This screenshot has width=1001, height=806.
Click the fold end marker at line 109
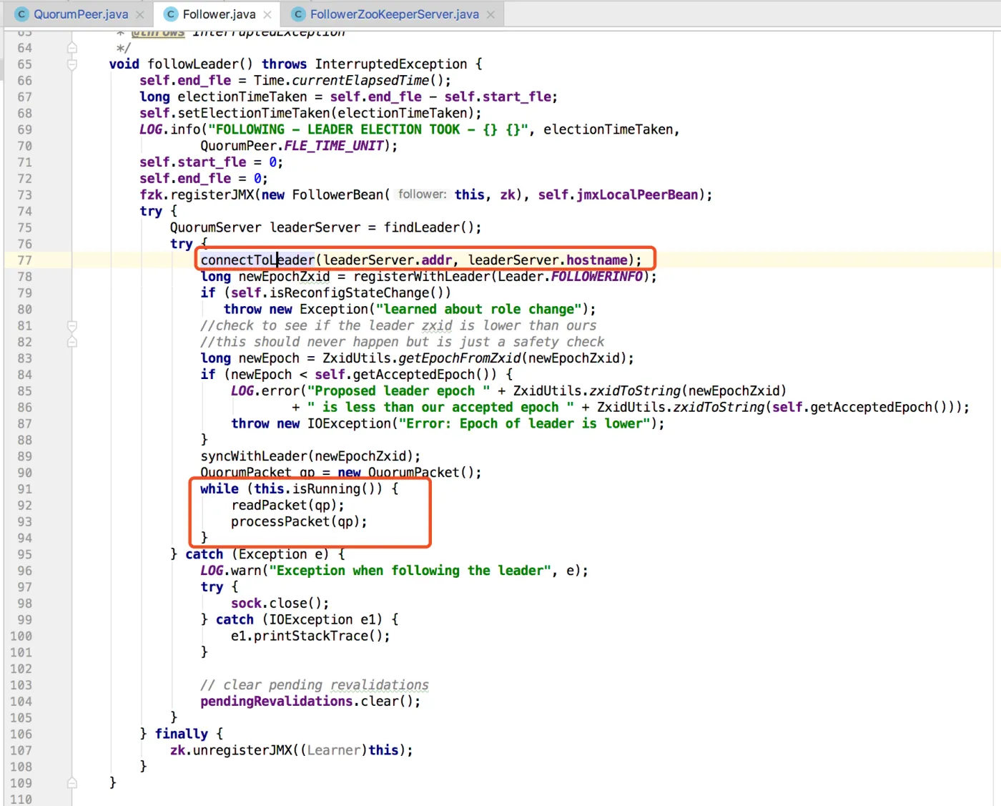pyautogui.click(x=72, y=783)
